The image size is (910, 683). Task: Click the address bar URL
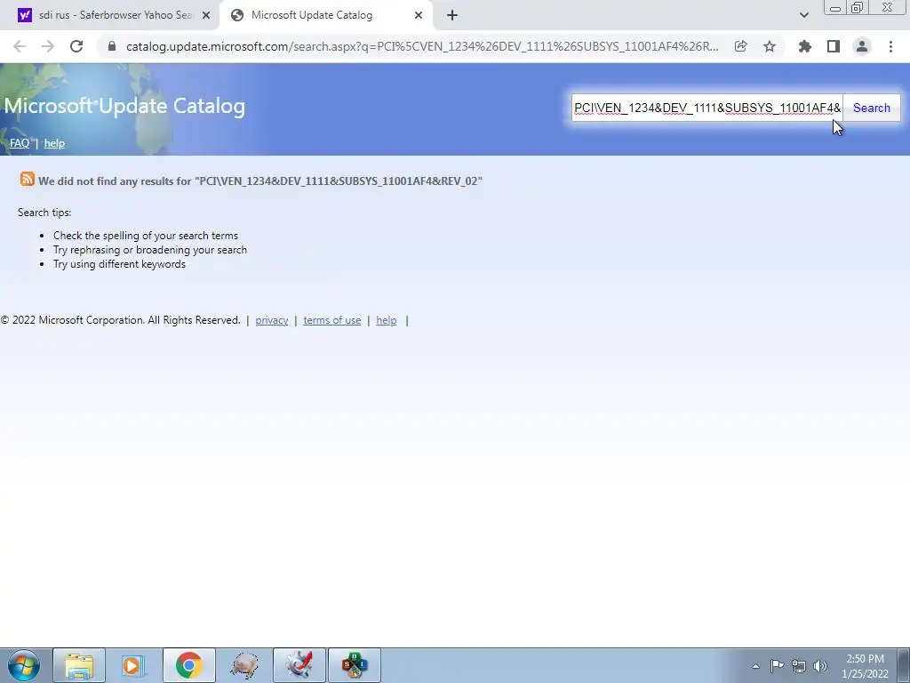[422, 46]
